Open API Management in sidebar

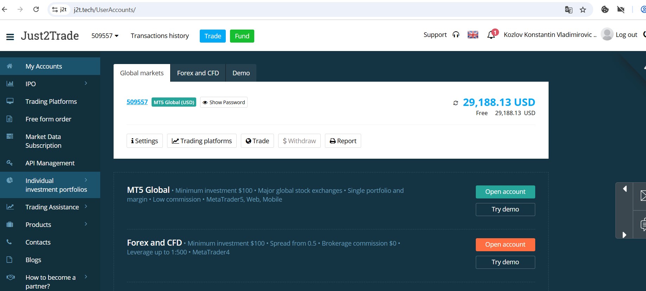50,163
